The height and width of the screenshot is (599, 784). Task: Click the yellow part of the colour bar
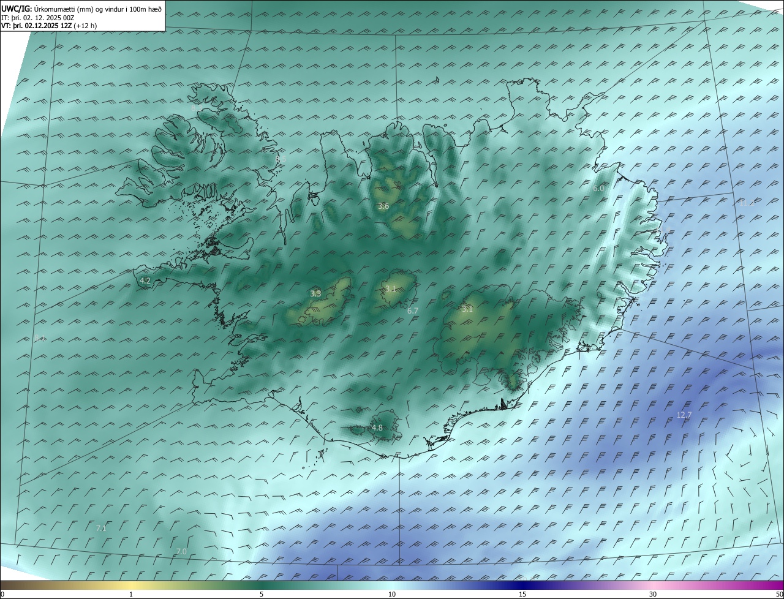pos(131,586)
